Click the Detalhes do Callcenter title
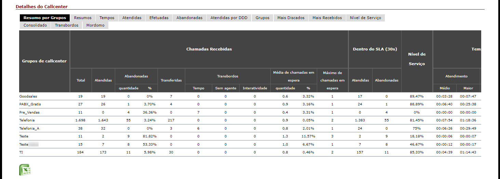The height and width of the screenshot is (179, 500). tap(42, 6)
